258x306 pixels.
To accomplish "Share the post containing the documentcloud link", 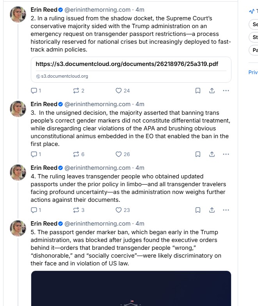I will click(x=212, y=91).
